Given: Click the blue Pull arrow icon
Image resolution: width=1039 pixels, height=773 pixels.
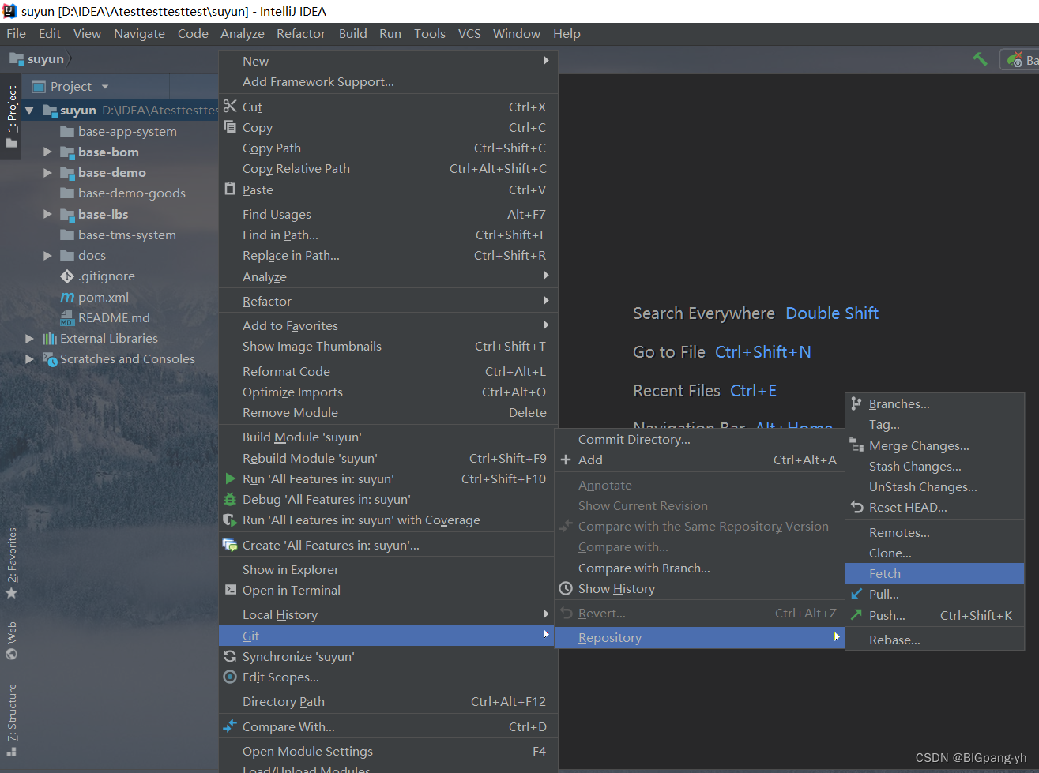Looking at the screenshot, I should [856, 594].
